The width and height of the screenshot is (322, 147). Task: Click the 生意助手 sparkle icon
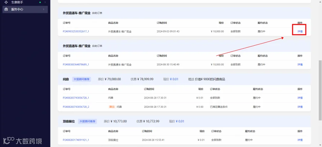6,2
